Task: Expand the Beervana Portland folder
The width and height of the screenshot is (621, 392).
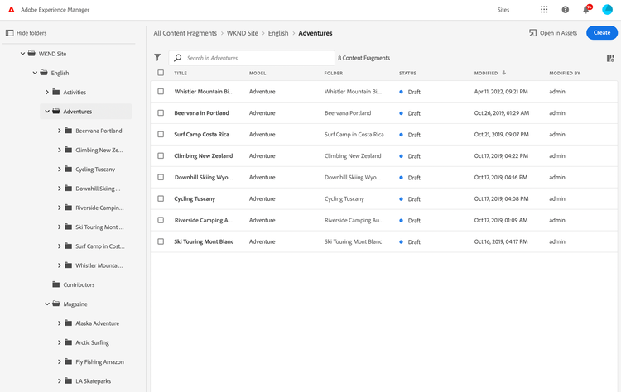Action: coord(60,131)
